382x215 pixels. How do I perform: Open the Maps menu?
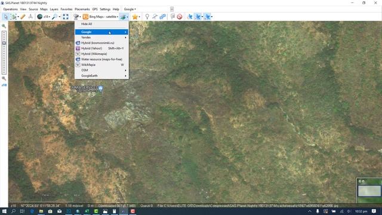44,10
